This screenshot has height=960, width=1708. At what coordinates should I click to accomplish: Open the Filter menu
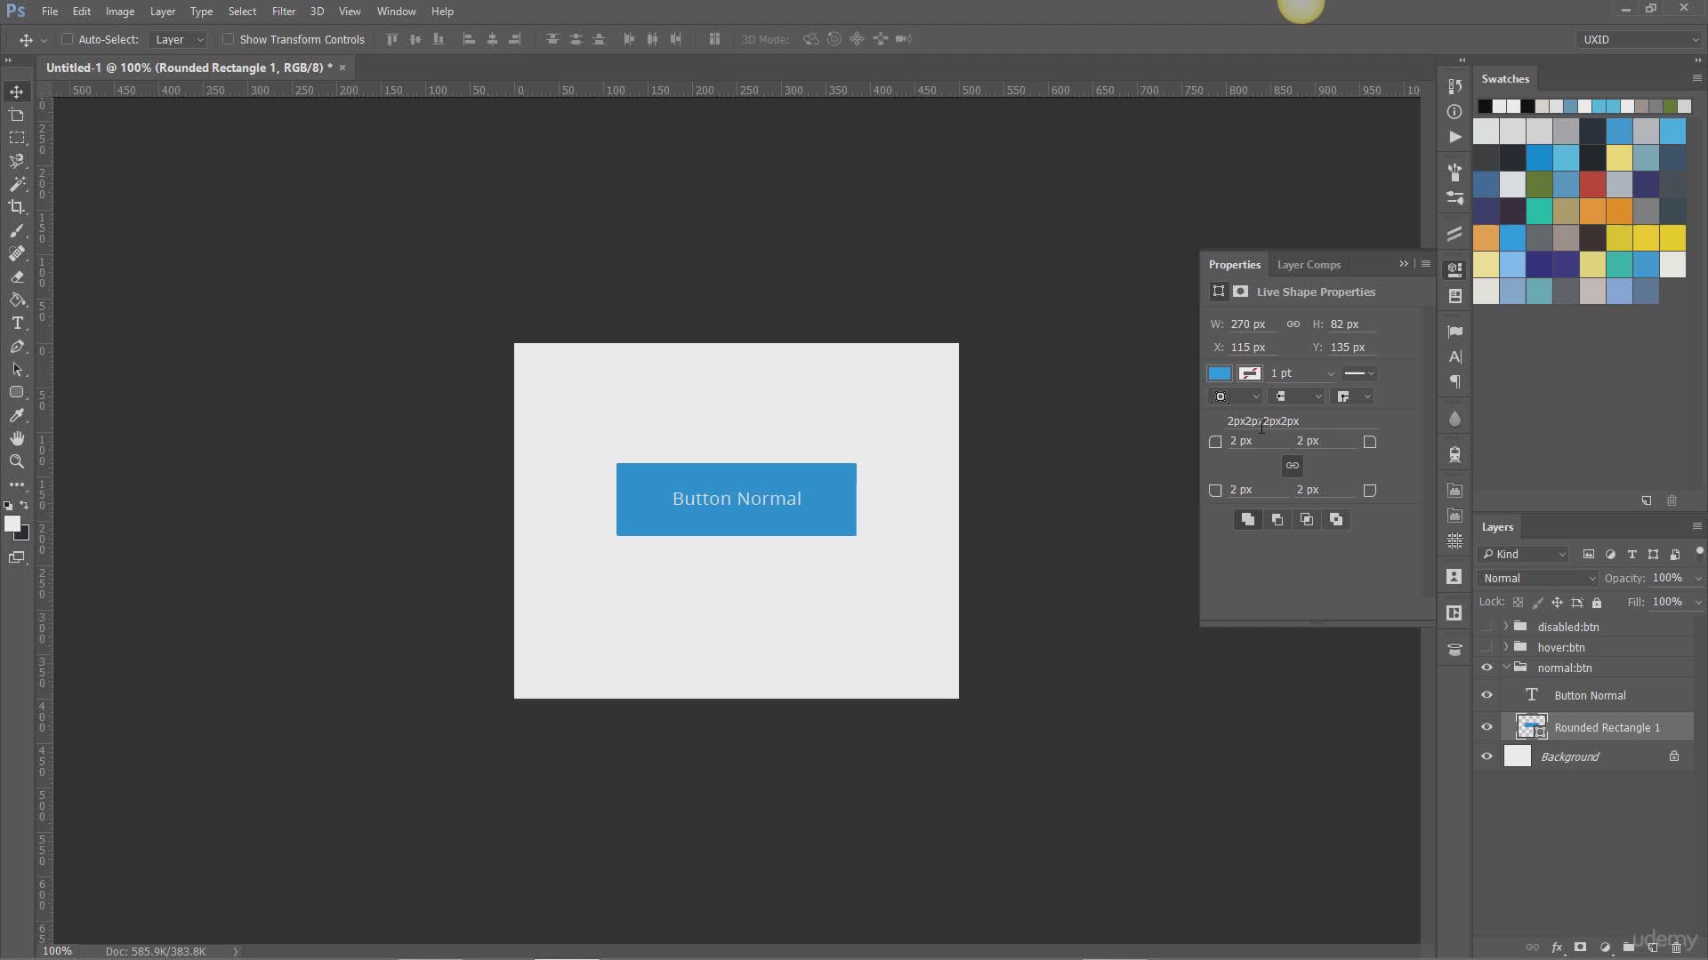coord(284,12)
